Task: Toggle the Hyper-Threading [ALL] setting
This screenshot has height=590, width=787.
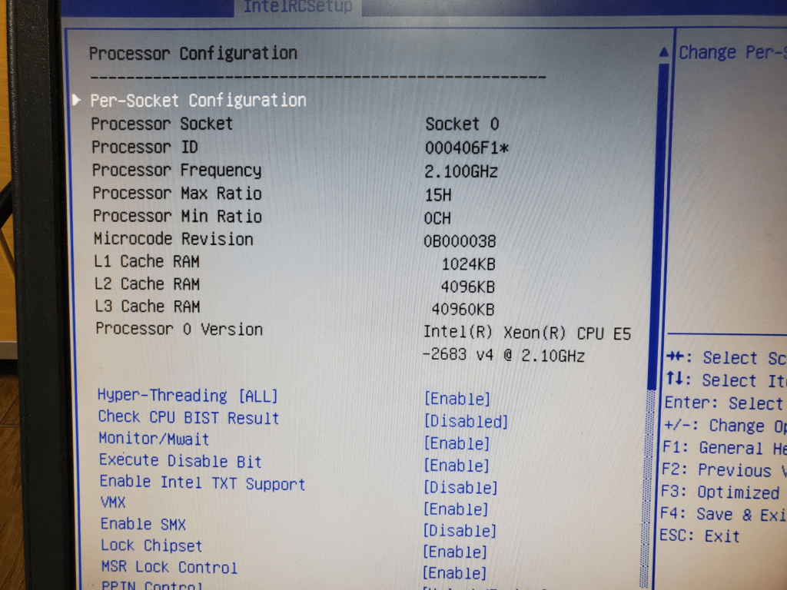Action: coord(457,399)
